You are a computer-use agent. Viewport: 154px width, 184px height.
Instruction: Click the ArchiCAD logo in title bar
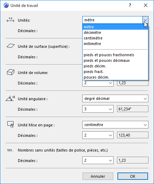[x=6, y=6]
